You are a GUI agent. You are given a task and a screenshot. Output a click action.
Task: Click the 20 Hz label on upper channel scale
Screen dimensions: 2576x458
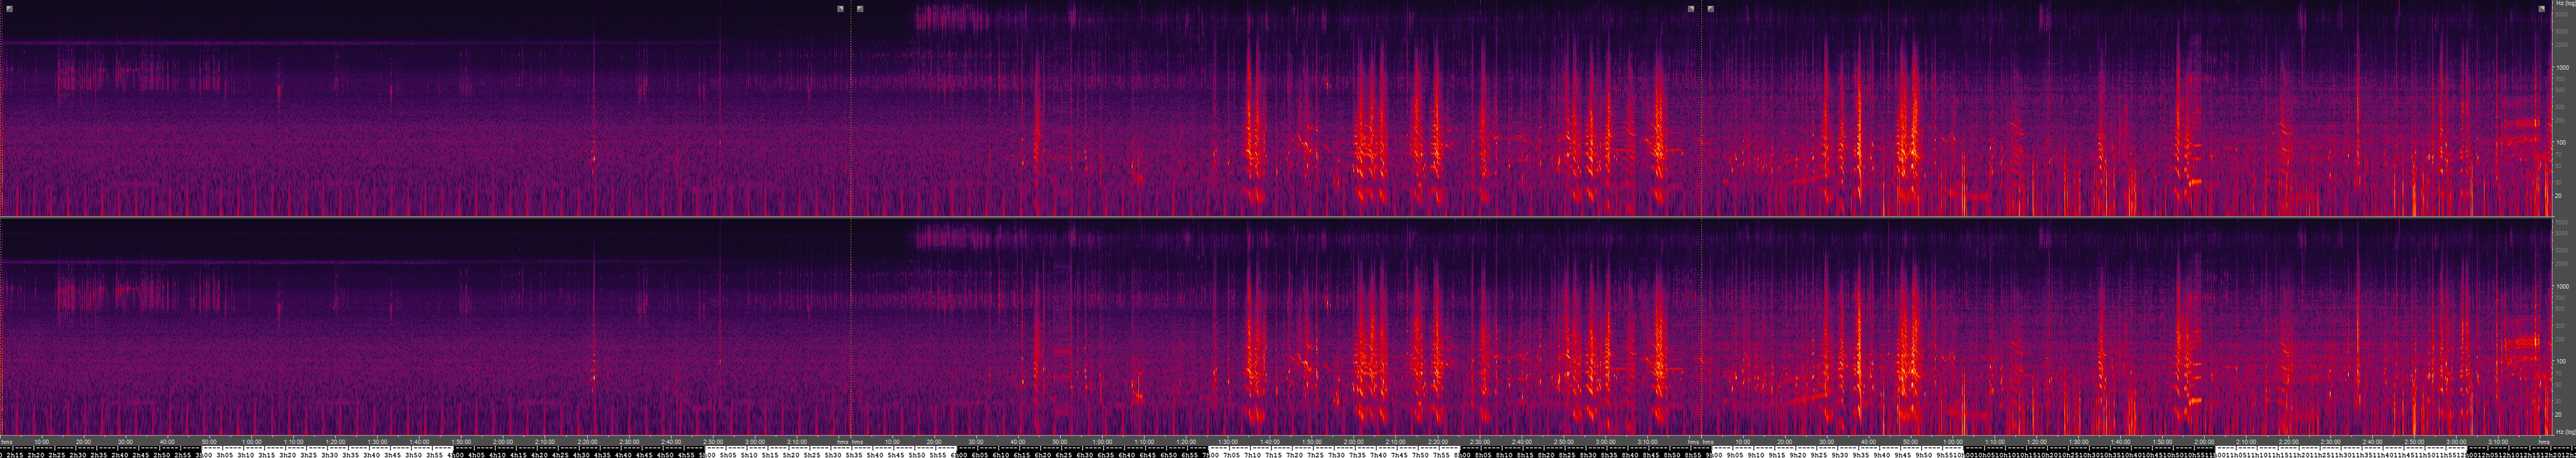point(2559,196)
